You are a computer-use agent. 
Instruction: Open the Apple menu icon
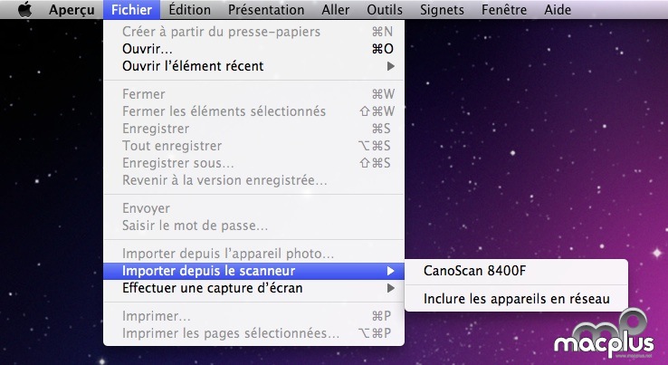pos(25,9)
